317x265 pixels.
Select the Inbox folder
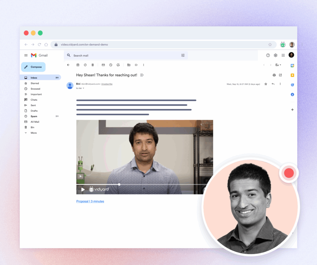point(34,78)
